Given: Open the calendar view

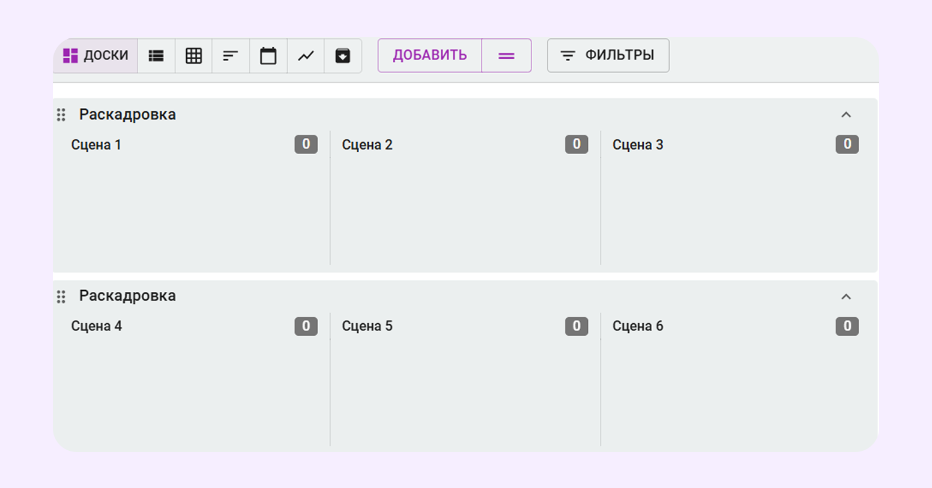Looking at the screenshot, I should tap(268, 56).
